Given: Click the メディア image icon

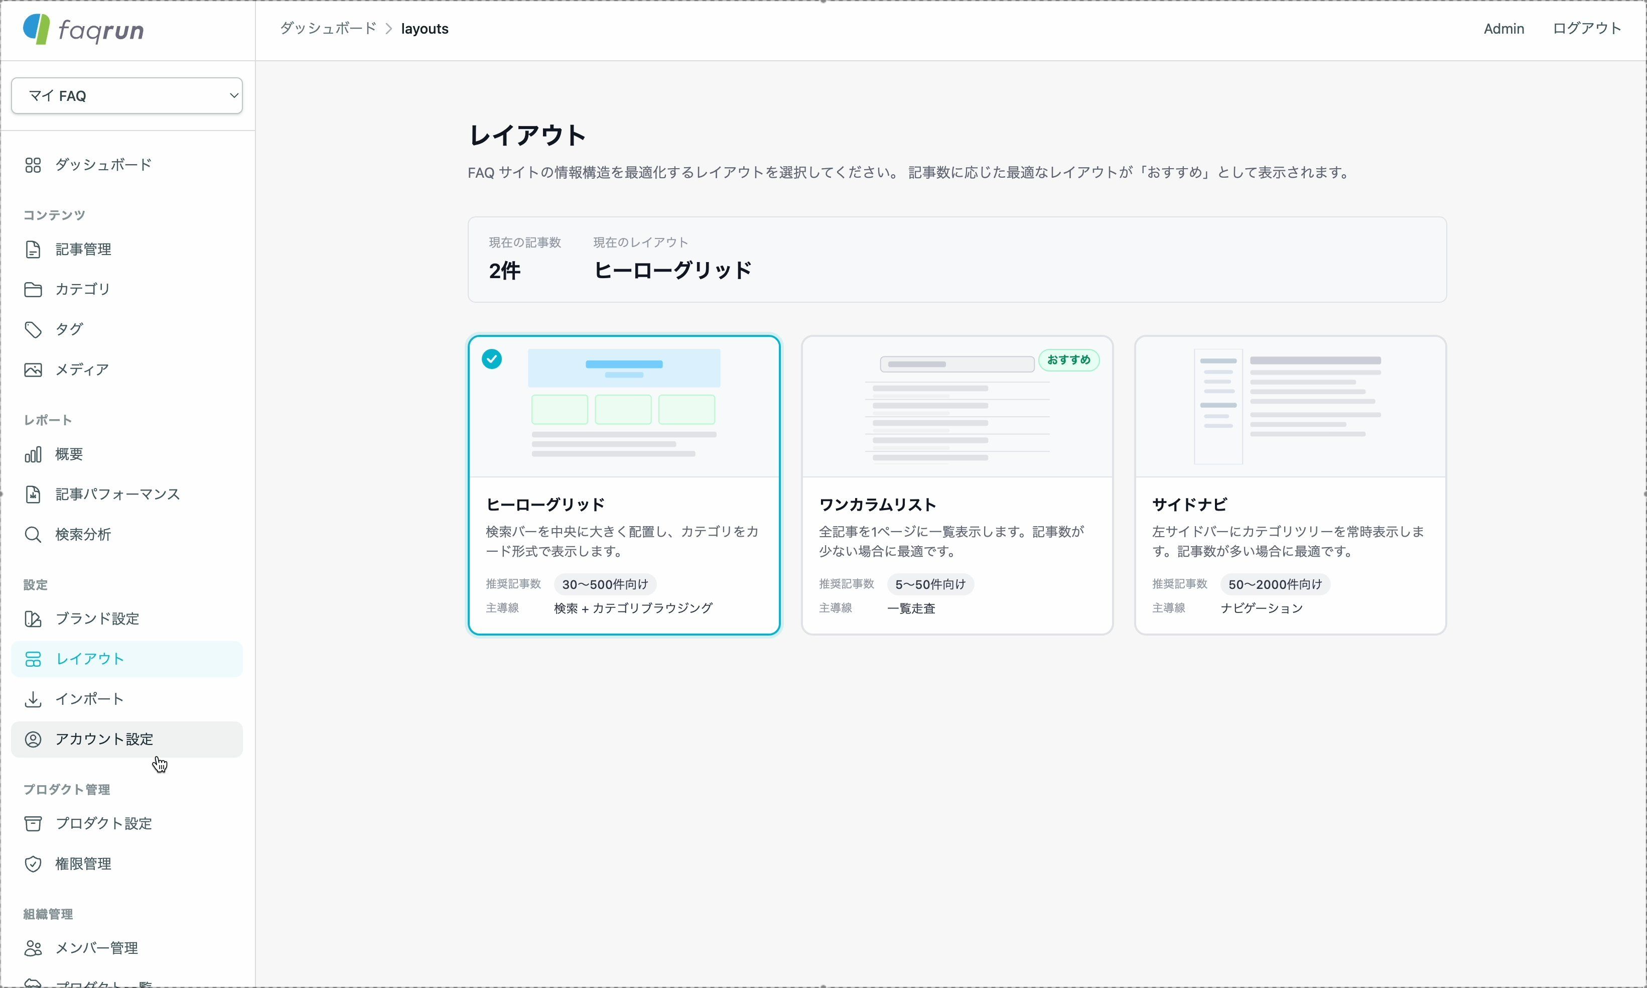Looking at the screenshot, I should [x=33, y=370].
